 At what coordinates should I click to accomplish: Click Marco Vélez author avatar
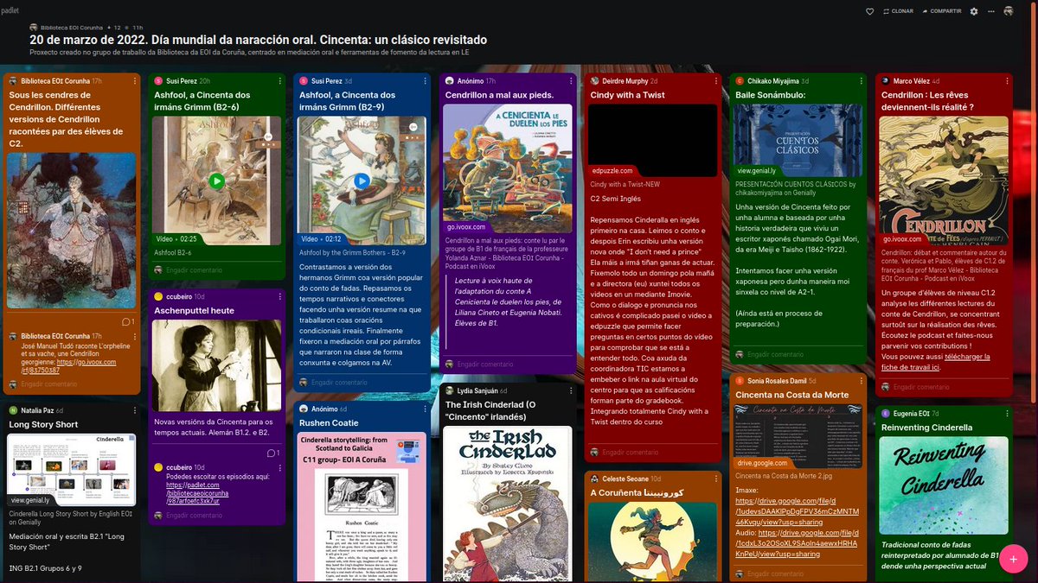coord(885,80)
